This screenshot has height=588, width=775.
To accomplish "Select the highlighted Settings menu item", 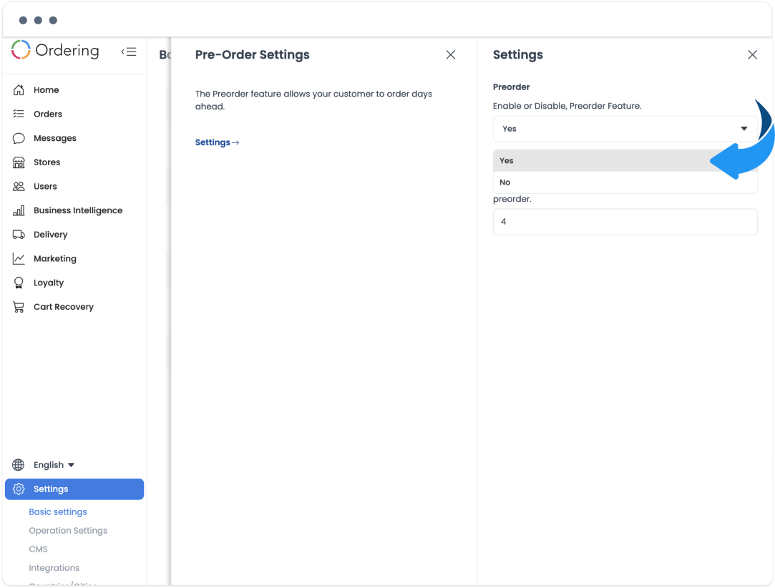I will (74, 489).
